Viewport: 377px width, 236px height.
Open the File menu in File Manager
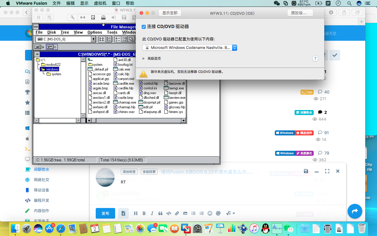(x=39, y=32)
